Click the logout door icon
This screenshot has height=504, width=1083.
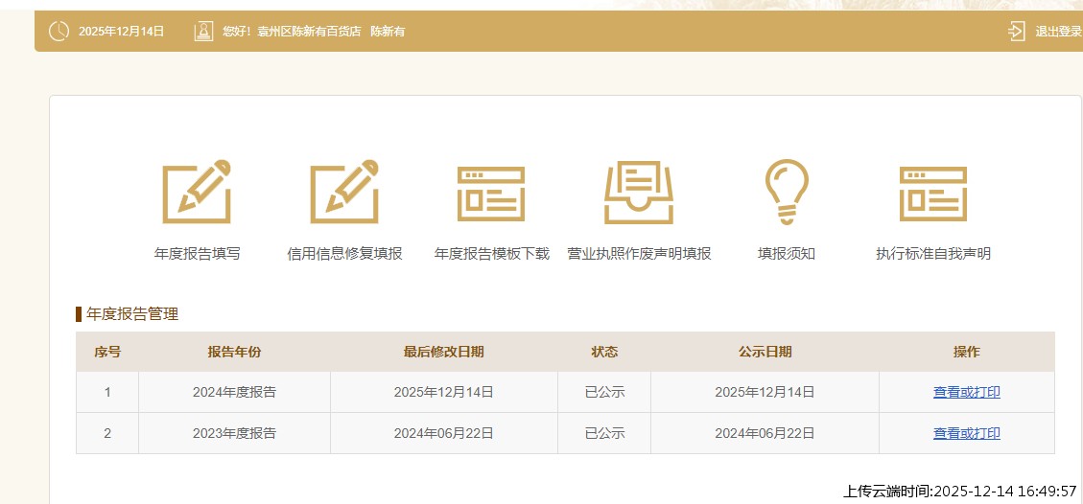[1017, 32]
